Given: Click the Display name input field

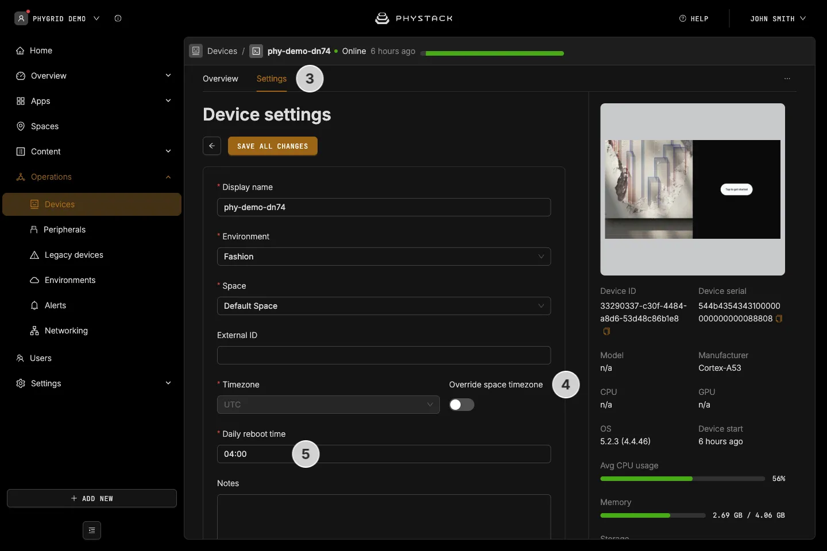Looking at the screenshot, I should (x=384, y=207).
